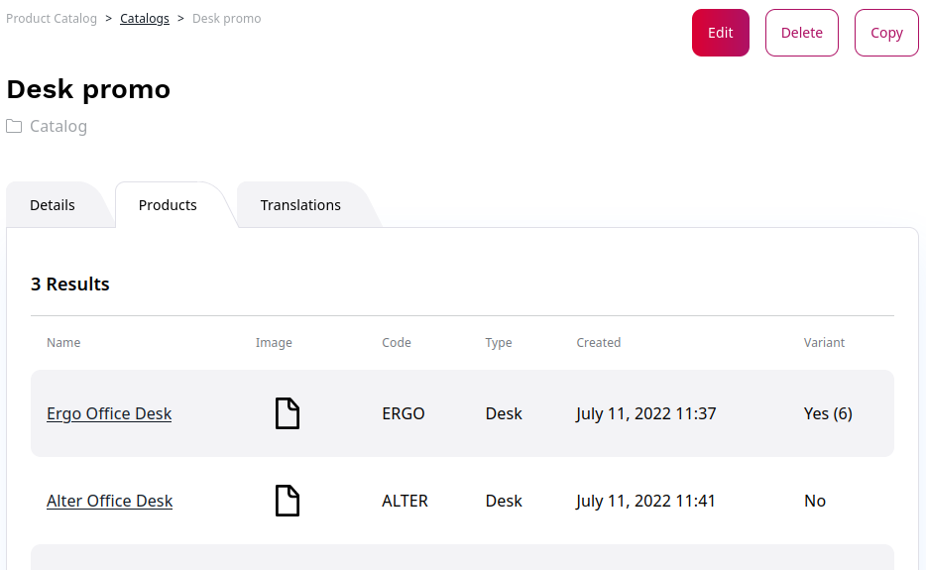Click the Created column header
The image size is (926, 570).
tap(598, 343)
